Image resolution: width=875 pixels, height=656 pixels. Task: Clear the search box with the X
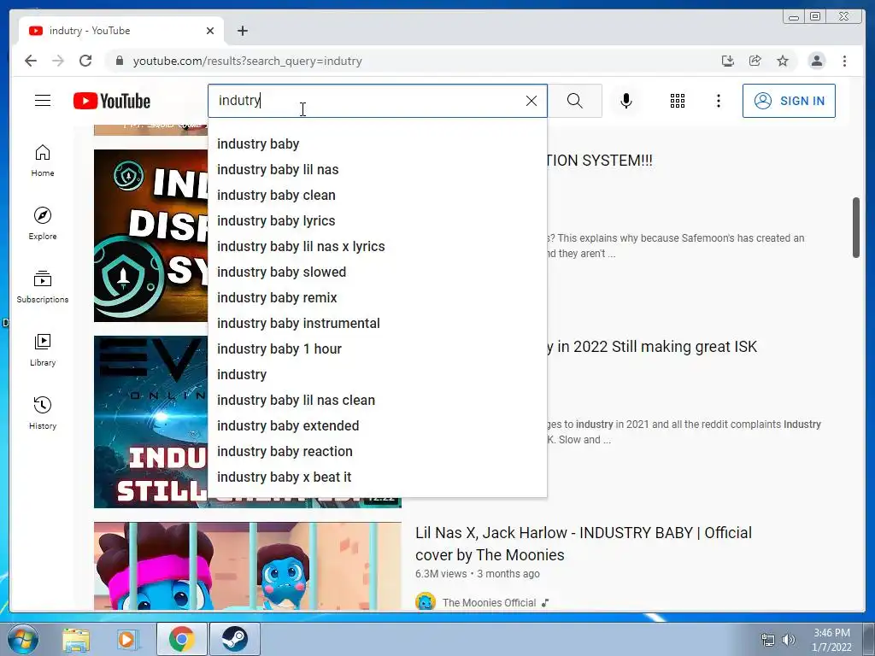tap(531, 101)
